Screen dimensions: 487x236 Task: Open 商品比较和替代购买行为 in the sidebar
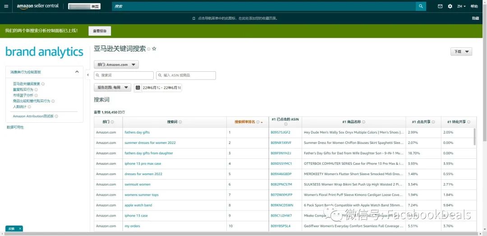click(x=32, y=101)
